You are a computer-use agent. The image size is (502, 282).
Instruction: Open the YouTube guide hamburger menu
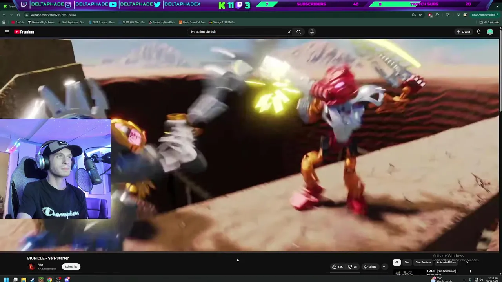pos(7,32)
